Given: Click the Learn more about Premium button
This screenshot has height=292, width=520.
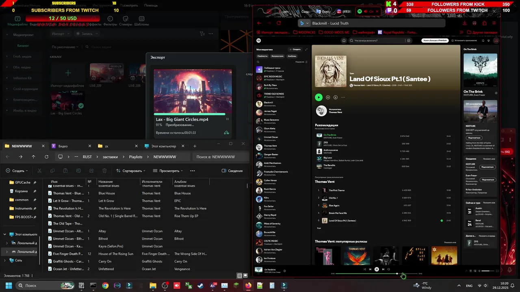Looking at the screenshot, I should click(x=435, y=41).
